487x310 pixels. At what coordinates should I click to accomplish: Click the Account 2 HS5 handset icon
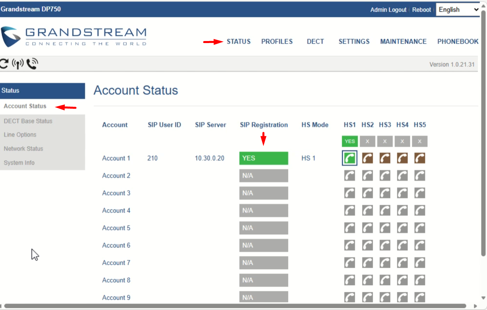click(x=420, y=176)
